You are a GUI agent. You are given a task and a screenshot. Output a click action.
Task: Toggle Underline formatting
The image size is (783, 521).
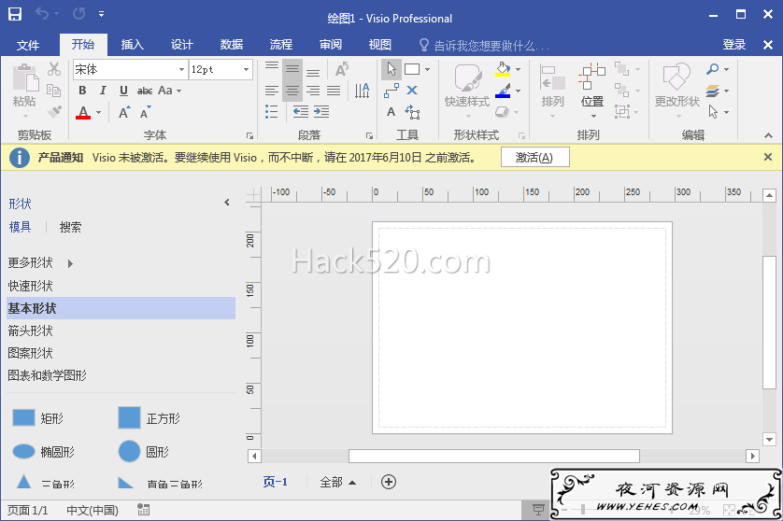click(124, 91)
